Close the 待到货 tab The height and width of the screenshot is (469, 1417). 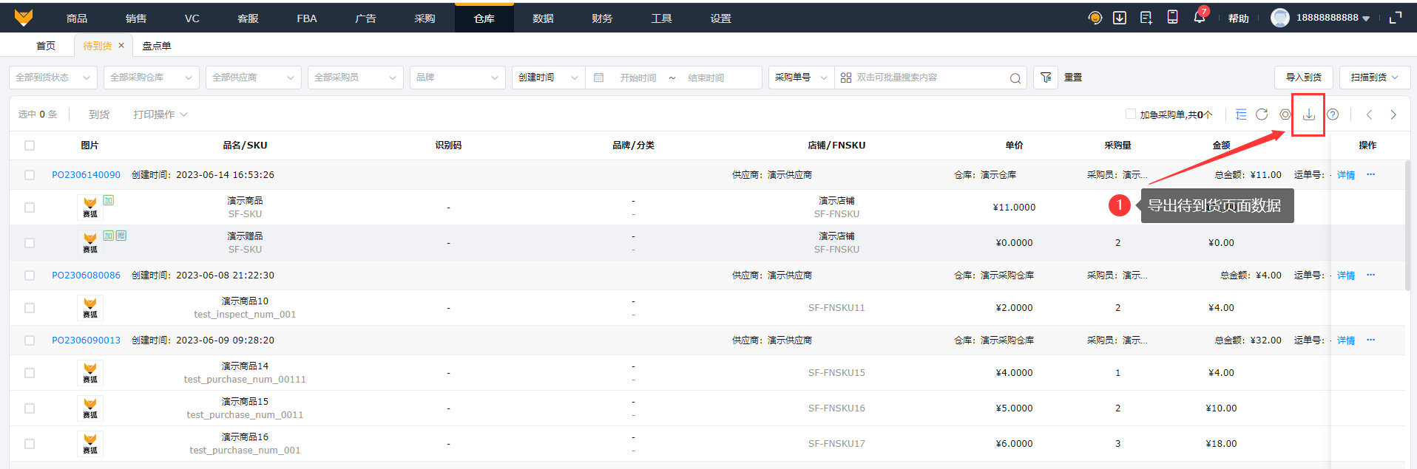click(x=121, y=46)
